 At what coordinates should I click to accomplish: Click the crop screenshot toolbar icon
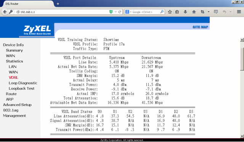(202, 12)
